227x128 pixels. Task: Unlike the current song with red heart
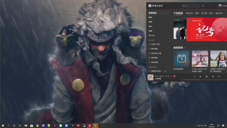point(175,76)
